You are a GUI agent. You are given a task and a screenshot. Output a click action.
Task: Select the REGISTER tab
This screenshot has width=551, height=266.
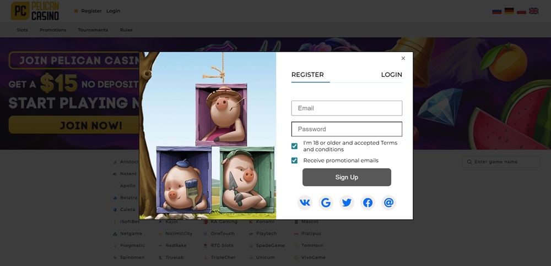307,75
